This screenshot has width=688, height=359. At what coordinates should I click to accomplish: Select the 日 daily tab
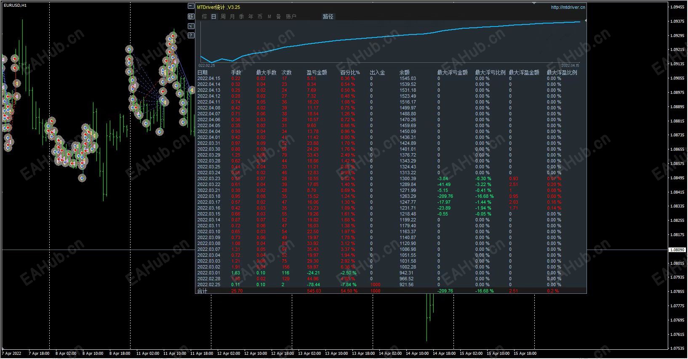(x=214, y=16)
